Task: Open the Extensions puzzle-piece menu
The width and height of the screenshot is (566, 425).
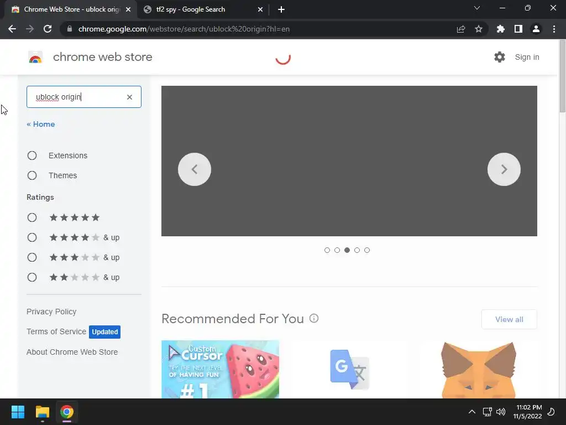Action: (x=501, y=29)
